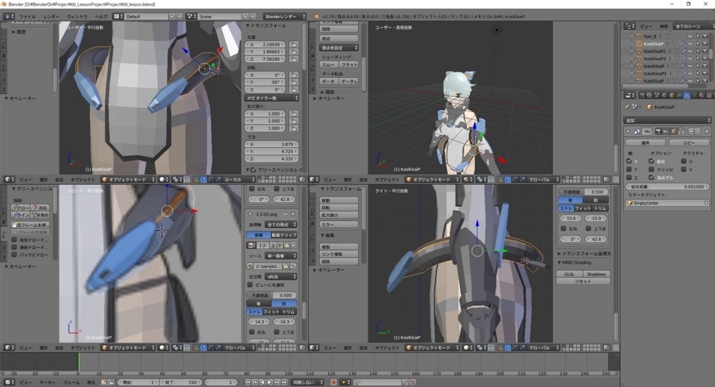Click the コピー copy modifier button

tap(688, 142)
